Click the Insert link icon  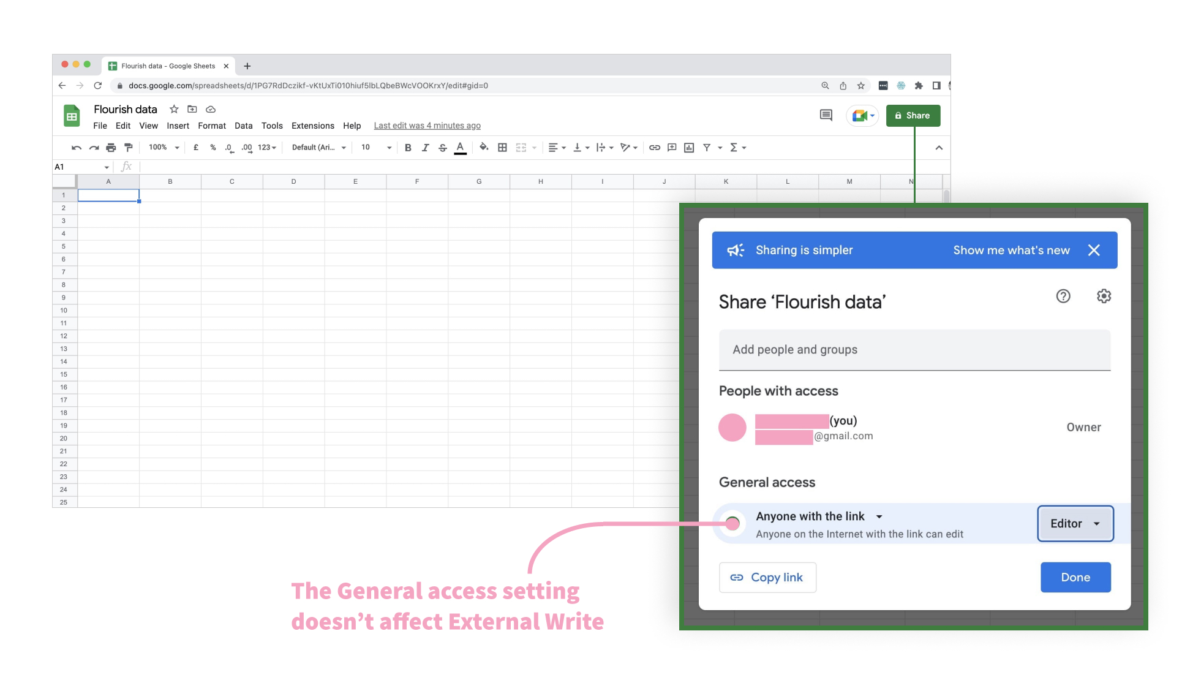655,148
